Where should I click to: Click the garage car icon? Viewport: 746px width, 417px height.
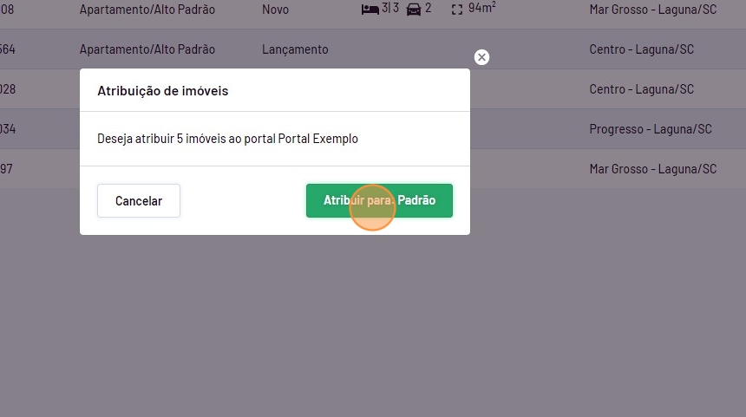[414, 9]
